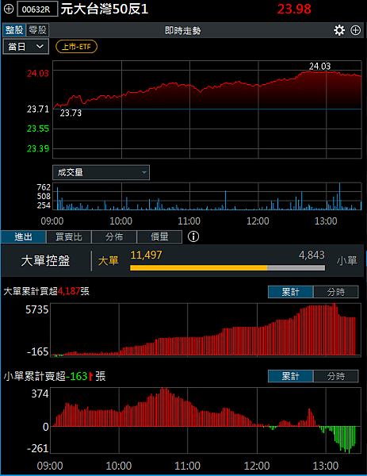
Task: Click the 23.55 axis label
Action: click(x=37, y=129)
